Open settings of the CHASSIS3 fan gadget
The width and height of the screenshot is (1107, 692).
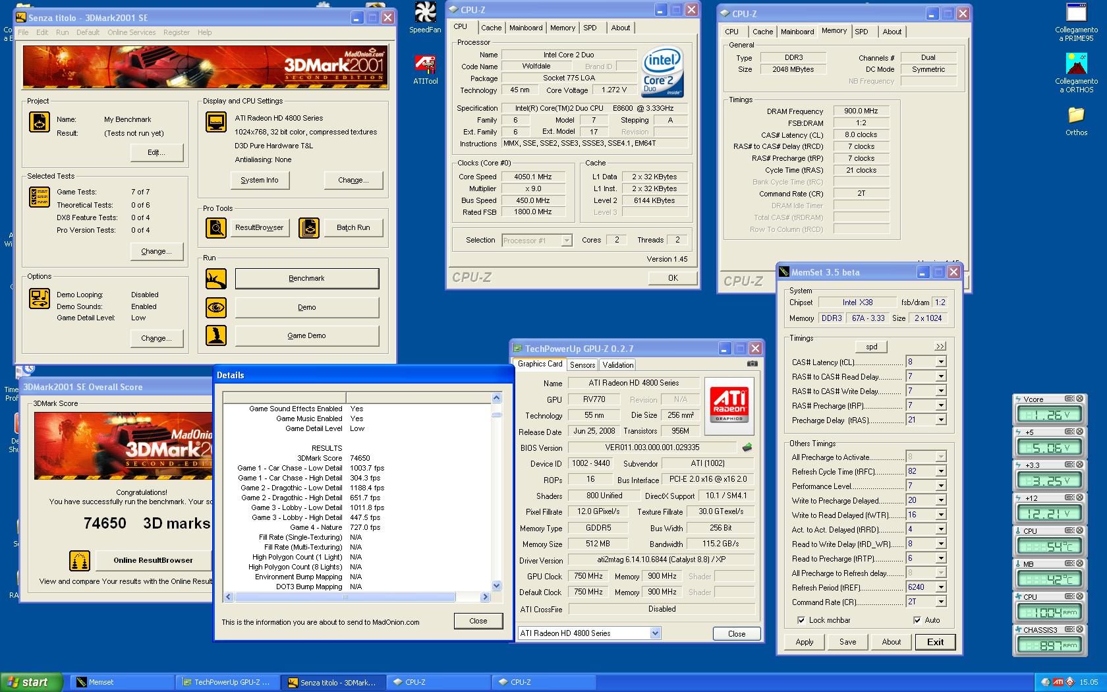coord(1069,629)
